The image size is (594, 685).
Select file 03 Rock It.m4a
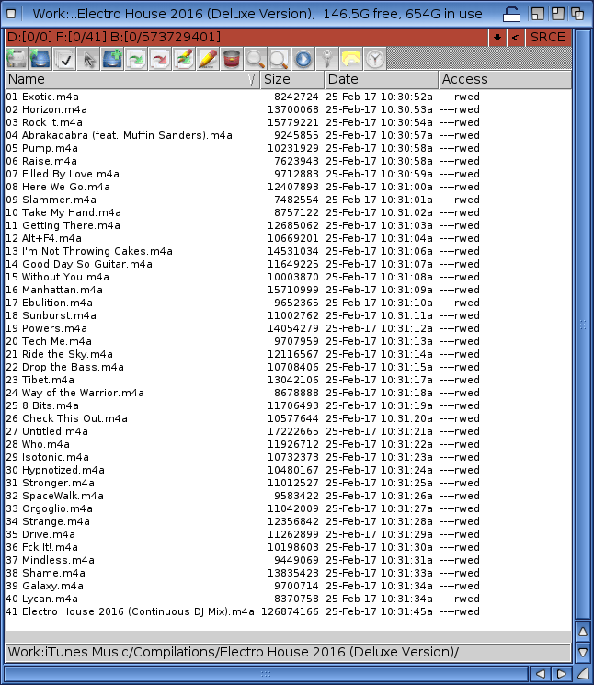point(44,122)
